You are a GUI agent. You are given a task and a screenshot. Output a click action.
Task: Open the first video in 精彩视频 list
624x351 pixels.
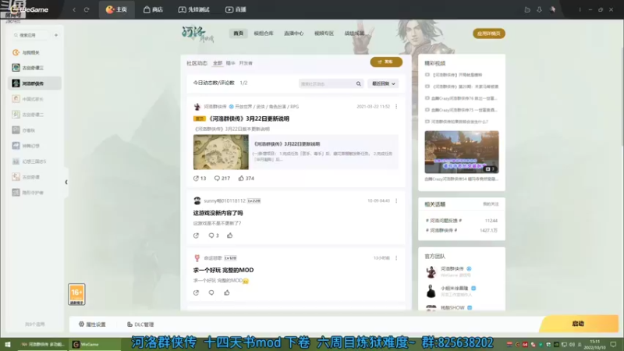(457, 75)
